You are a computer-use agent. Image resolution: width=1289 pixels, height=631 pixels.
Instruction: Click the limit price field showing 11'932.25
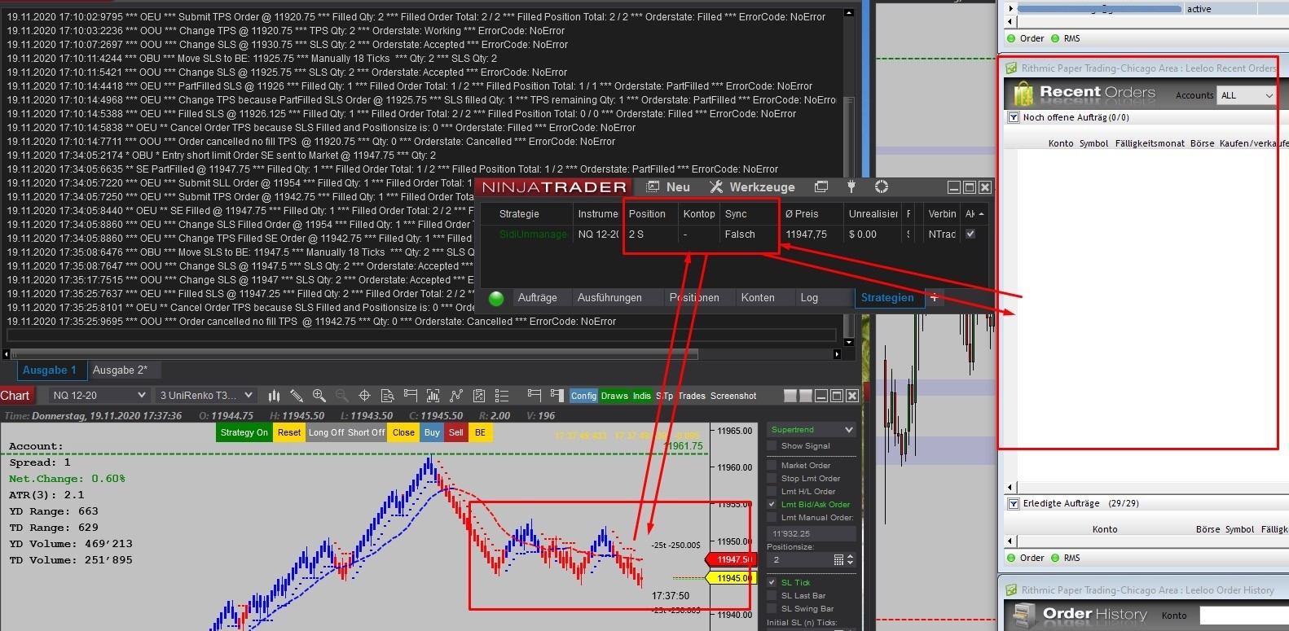point(812,534)
